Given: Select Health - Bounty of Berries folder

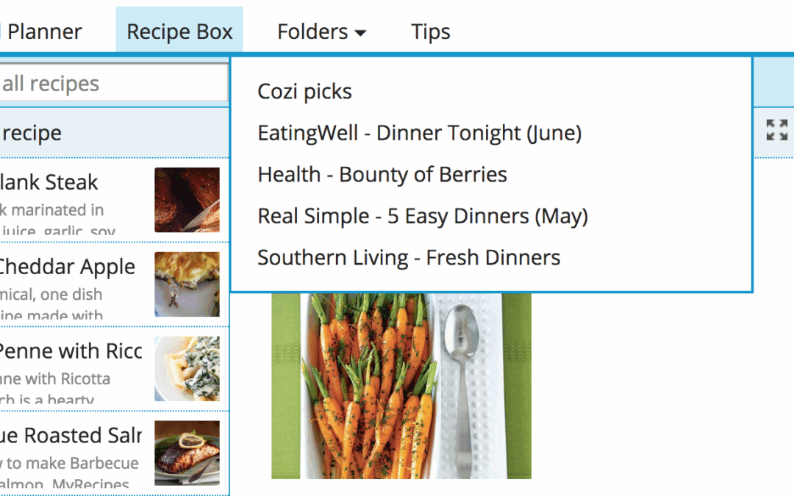Looking at the screenshot, I should click(x=382, y=175).
